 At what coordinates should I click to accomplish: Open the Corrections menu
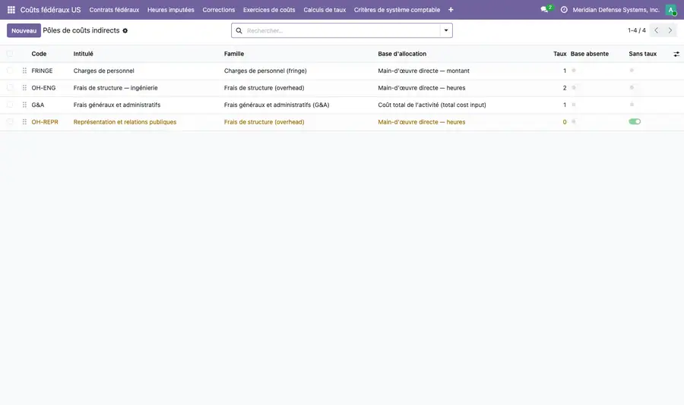[219, 10]
